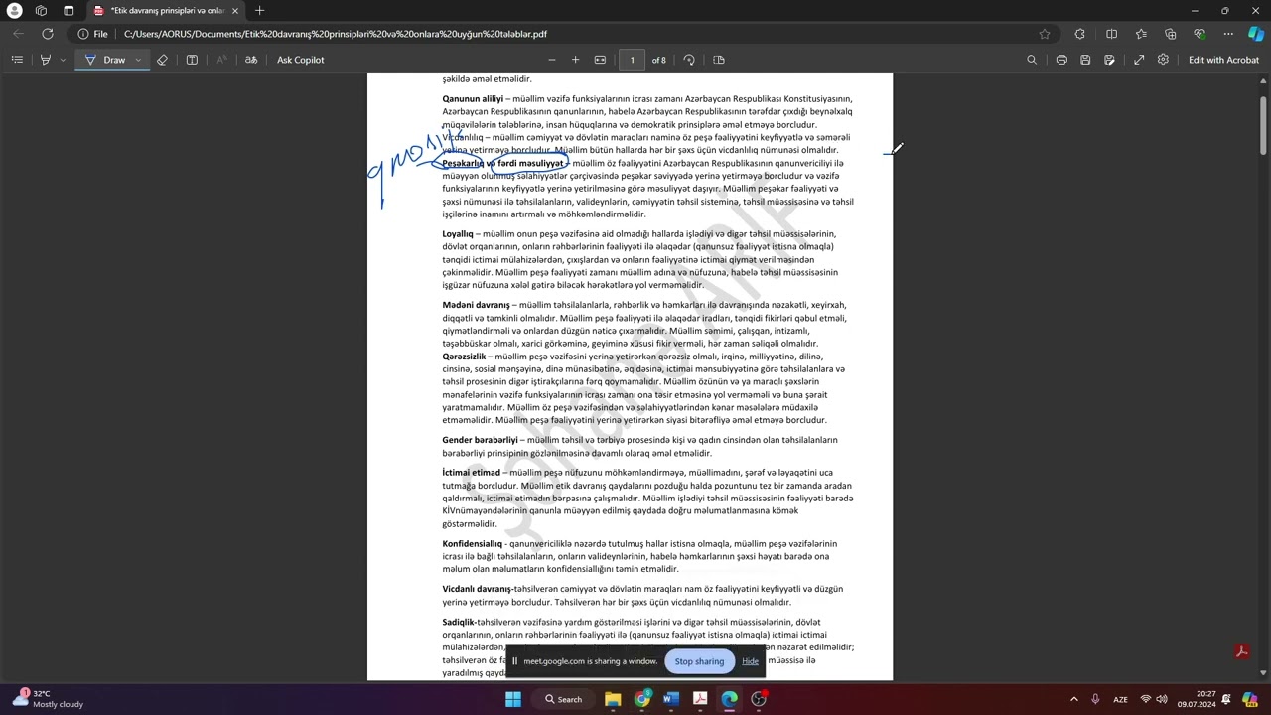Open the tab actions menu
This screenshot has height=715, width=1271.
69,11
